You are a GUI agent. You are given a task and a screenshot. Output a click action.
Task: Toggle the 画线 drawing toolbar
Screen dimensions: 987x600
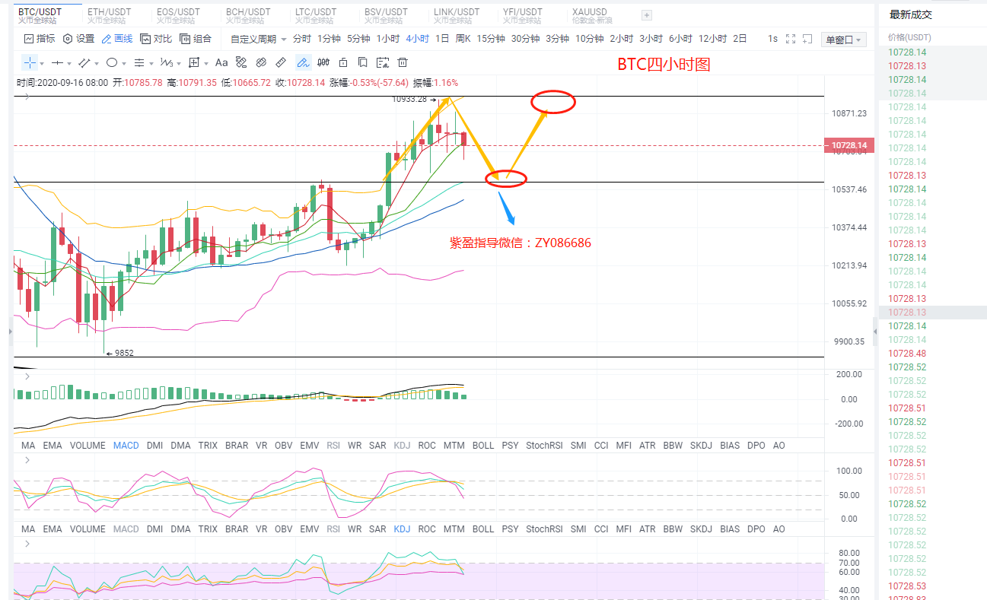pyautogui.click(x=116, y=39)
